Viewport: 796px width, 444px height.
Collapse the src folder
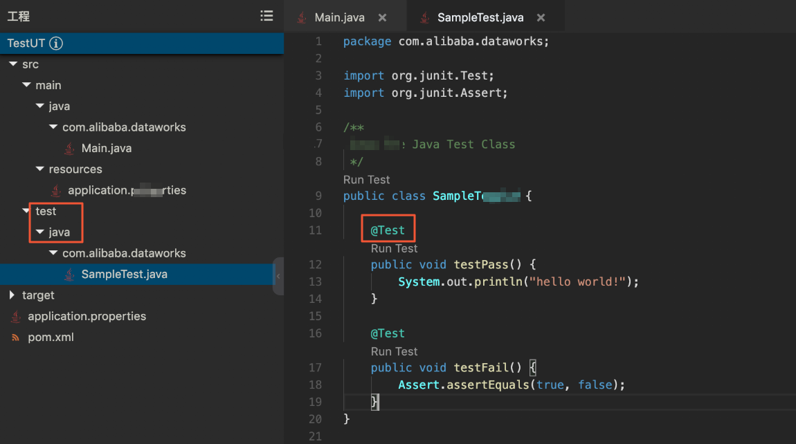click(x=13, y=64)
